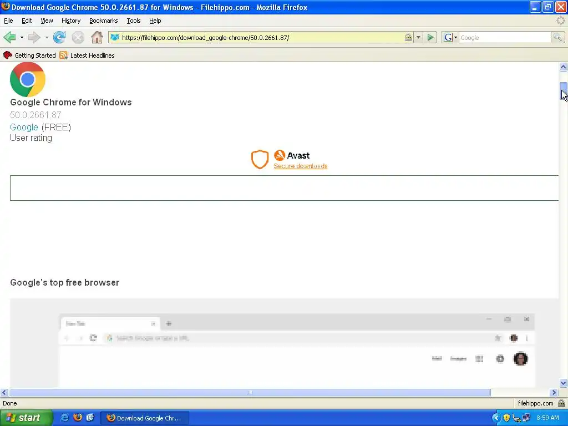
Task: Click the vertical scrollbar down arrow
Action: [x=563, y=383]
